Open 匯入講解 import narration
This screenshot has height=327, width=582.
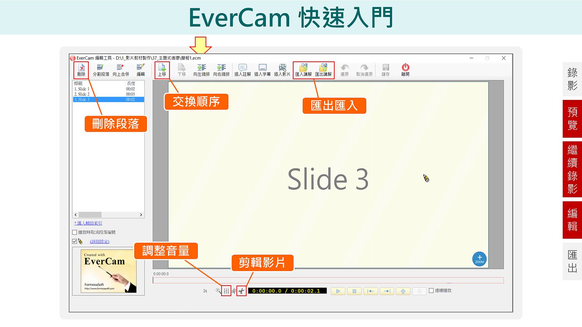coord(303,69)
